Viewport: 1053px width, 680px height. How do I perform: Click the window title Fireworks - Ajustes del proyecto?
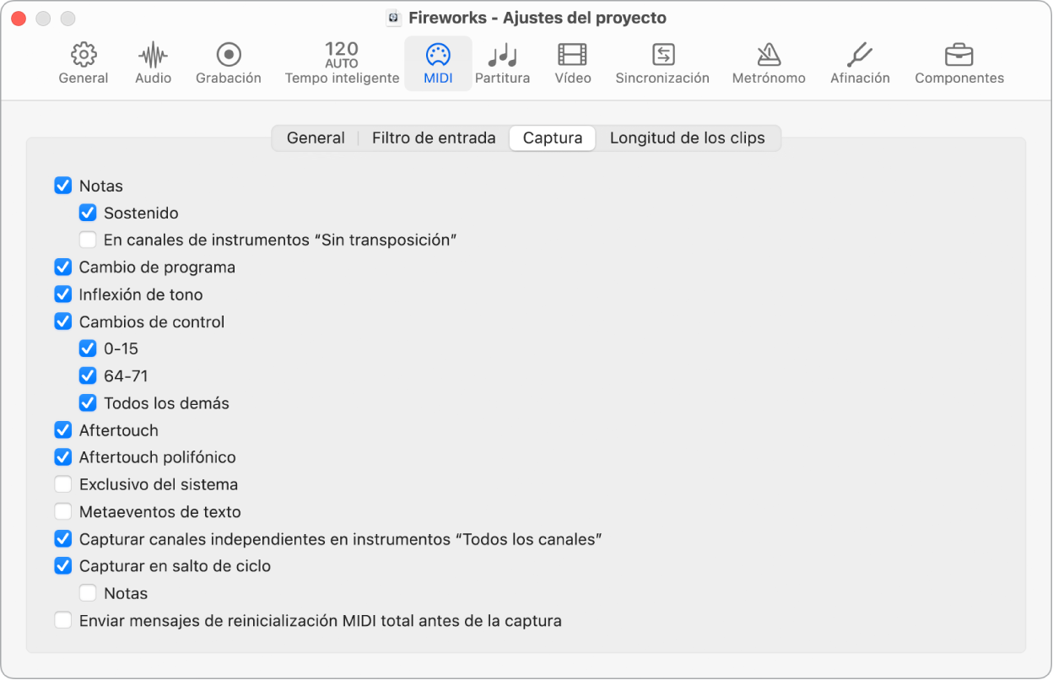pyautogui.click(x=537, y=18)
